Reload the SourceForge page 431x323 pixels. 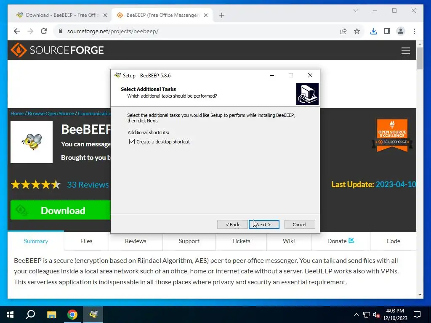tap(44, 31)
